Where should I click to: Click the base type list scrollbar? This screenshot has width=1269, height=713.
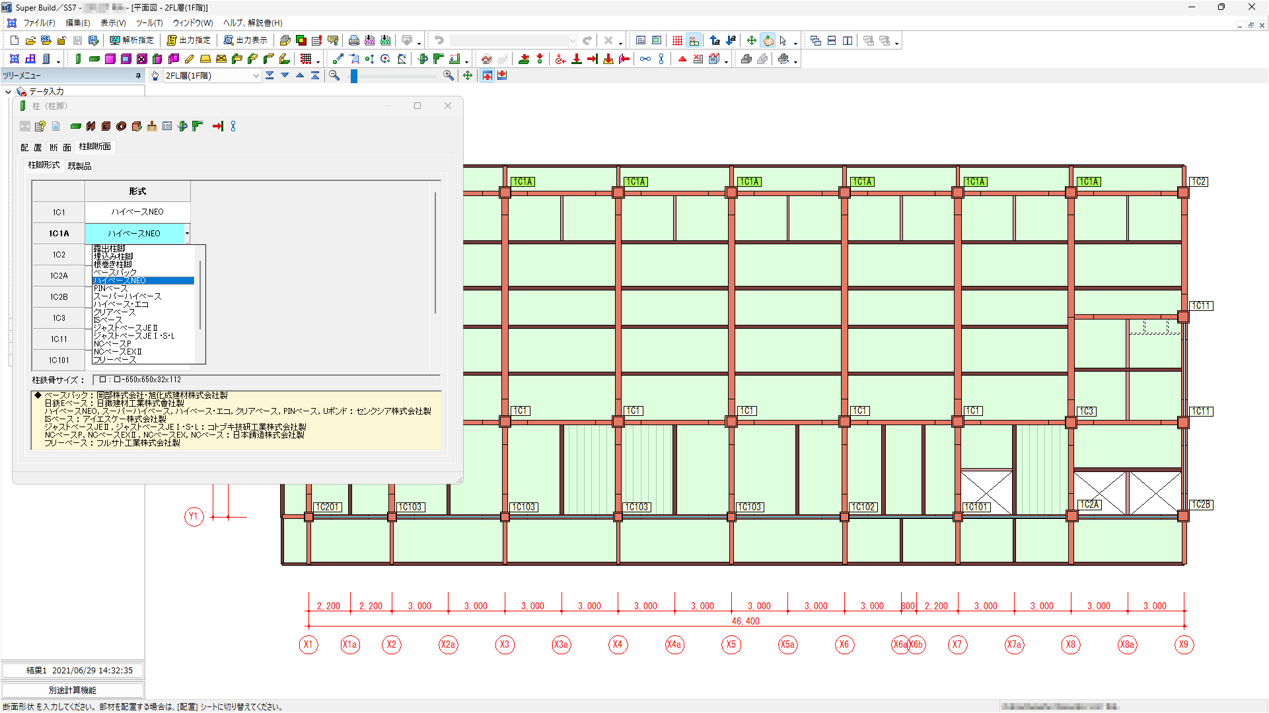pos(199,294)
